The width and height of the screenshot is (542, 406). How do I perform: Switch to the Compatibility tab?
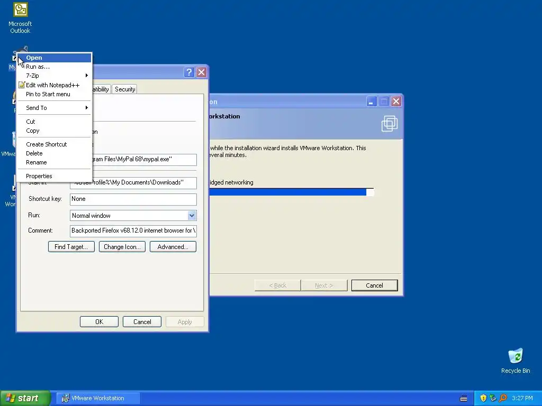tap(101, 89)
